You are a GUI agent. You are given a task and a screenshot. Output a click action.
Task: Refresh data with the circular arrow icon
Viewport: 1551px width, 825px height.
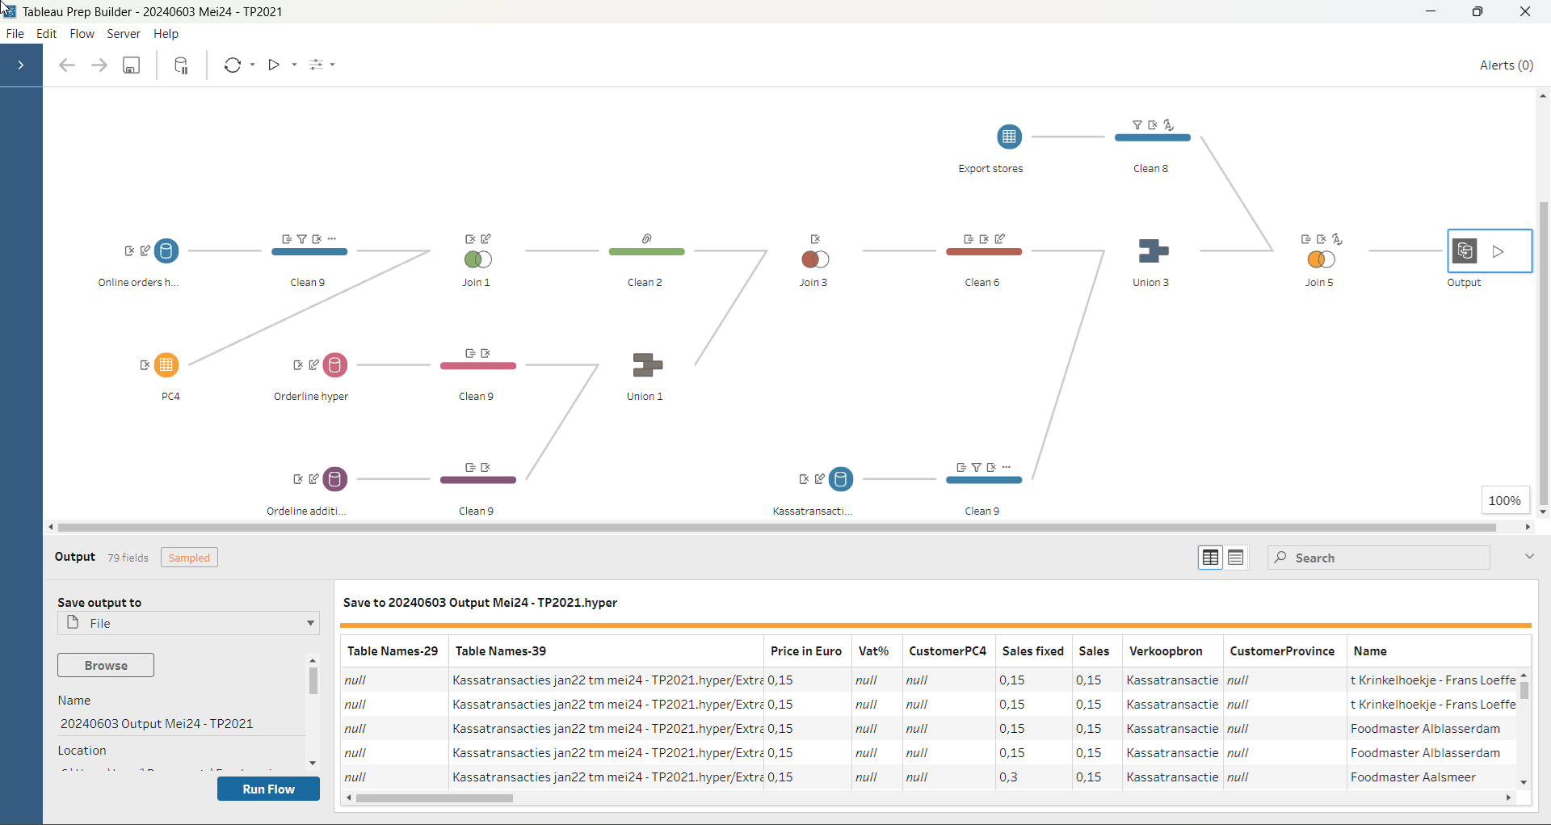[x=233, y=65]
